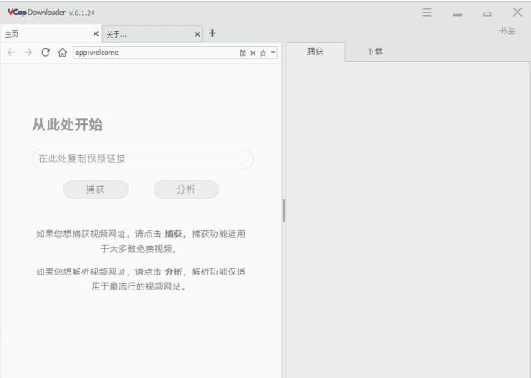Close the 关于... tab
531x378 pixels.
197,34
